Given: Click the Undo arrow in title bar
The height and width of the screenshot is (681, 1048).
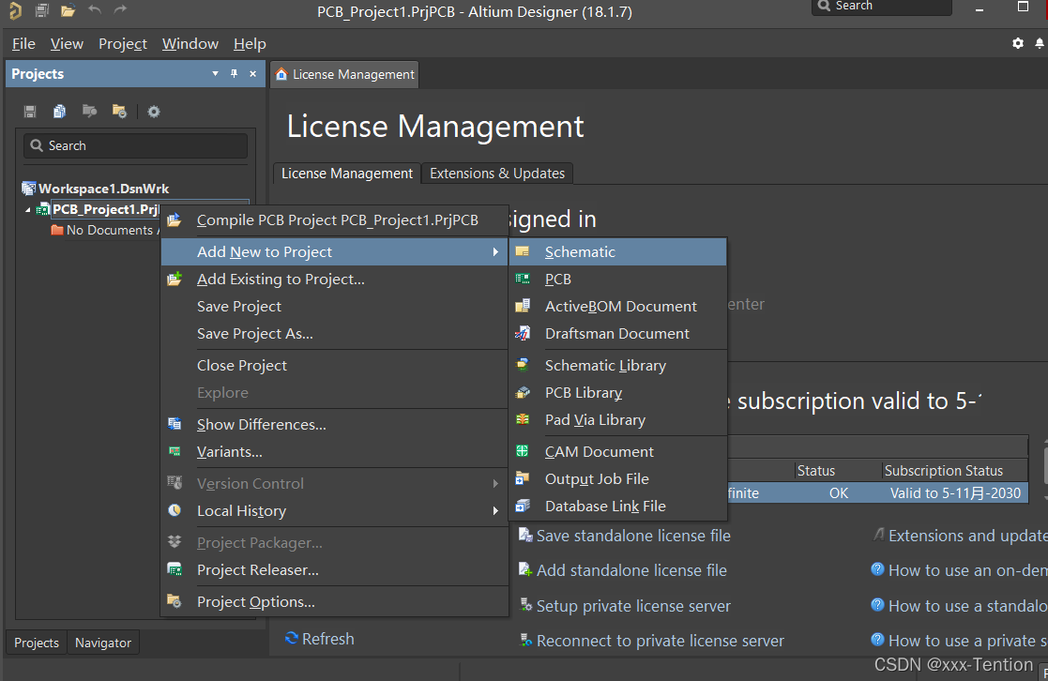Looking at the screenshot, I should (94, 10).
